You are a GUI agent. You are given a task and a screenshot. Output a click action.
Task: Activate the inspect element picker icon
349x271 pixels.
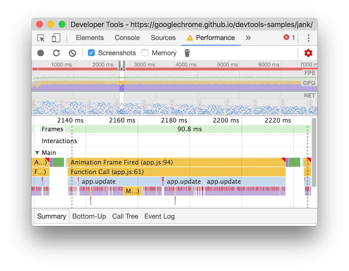41,38
